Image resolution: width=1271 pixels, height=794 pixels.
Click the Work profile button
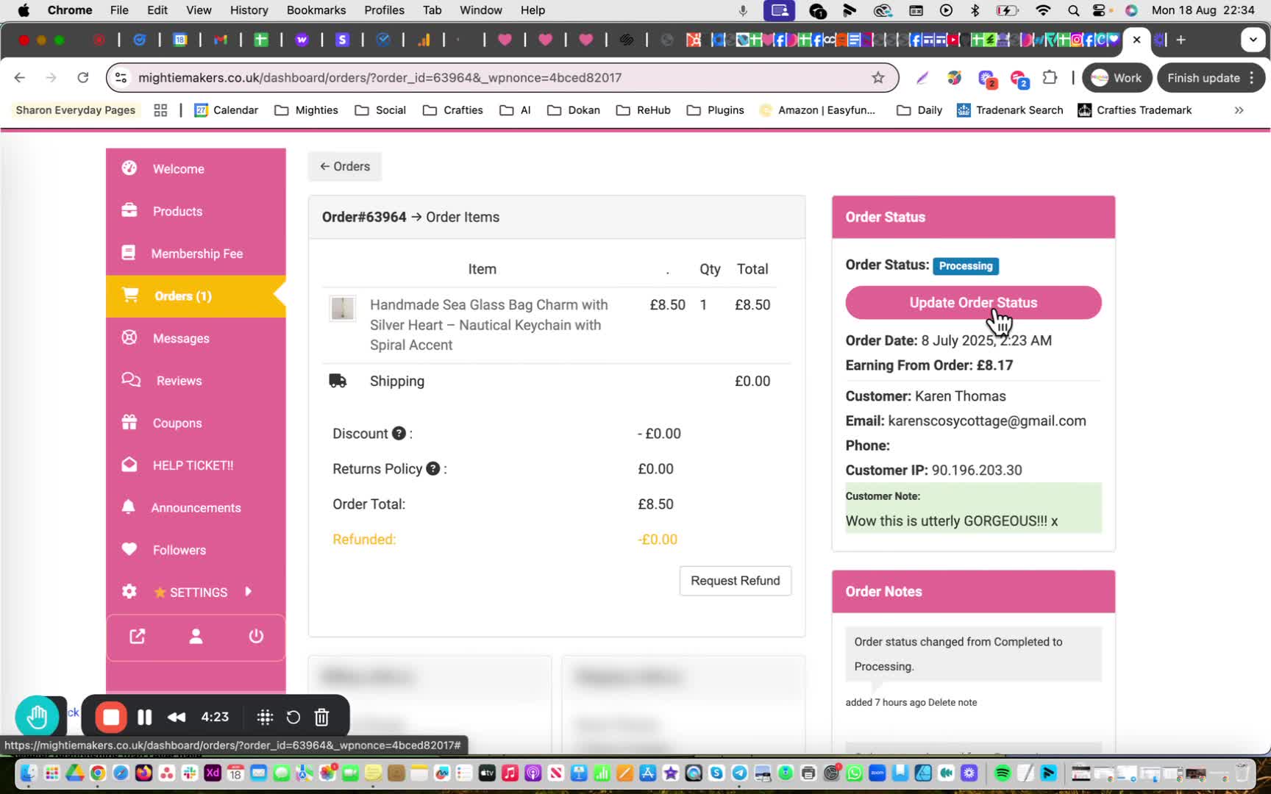point(1117,78)
